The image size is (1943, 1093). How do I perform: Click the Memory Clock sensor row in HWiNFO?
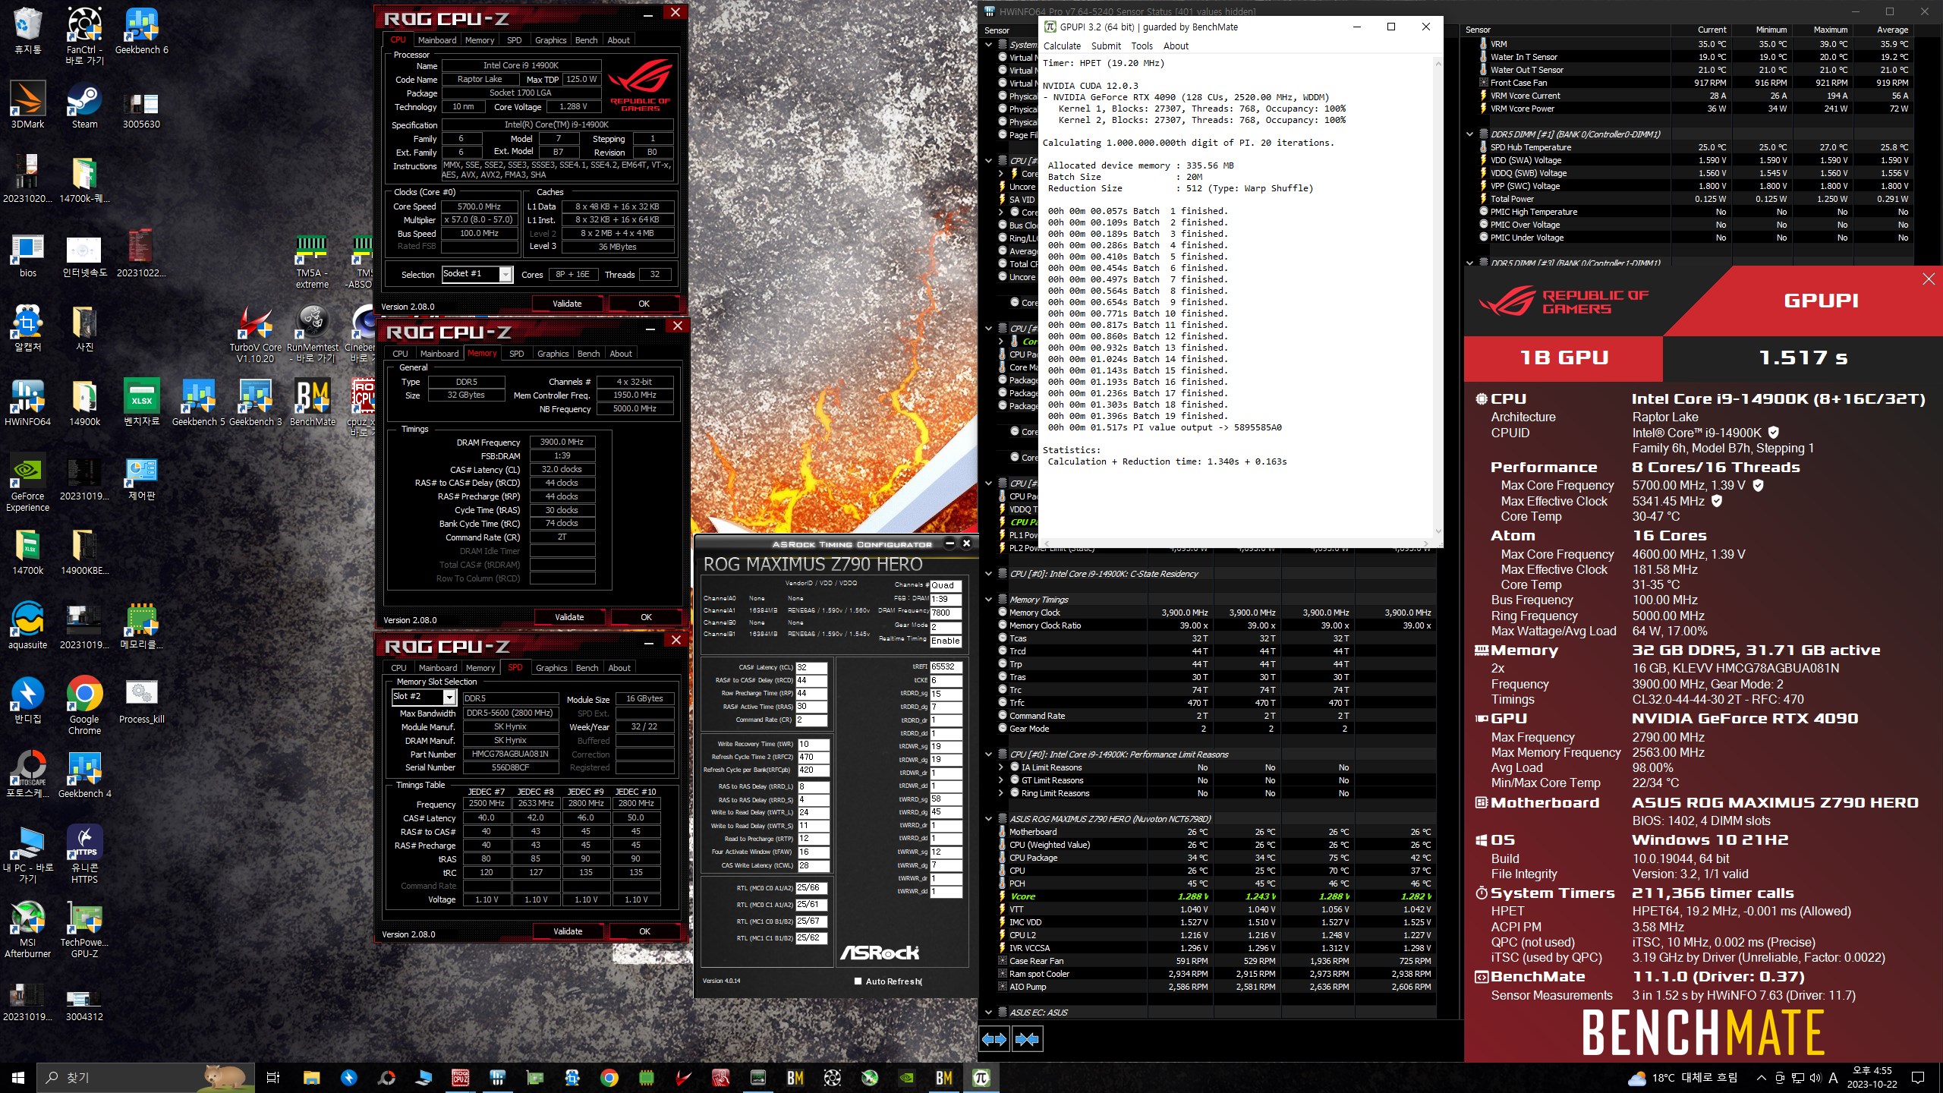(1216, 613)
